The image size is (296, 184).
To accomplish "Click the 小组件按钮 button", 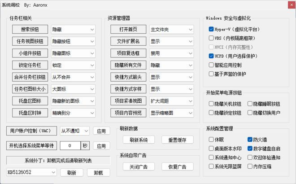I will click(30, 53).
